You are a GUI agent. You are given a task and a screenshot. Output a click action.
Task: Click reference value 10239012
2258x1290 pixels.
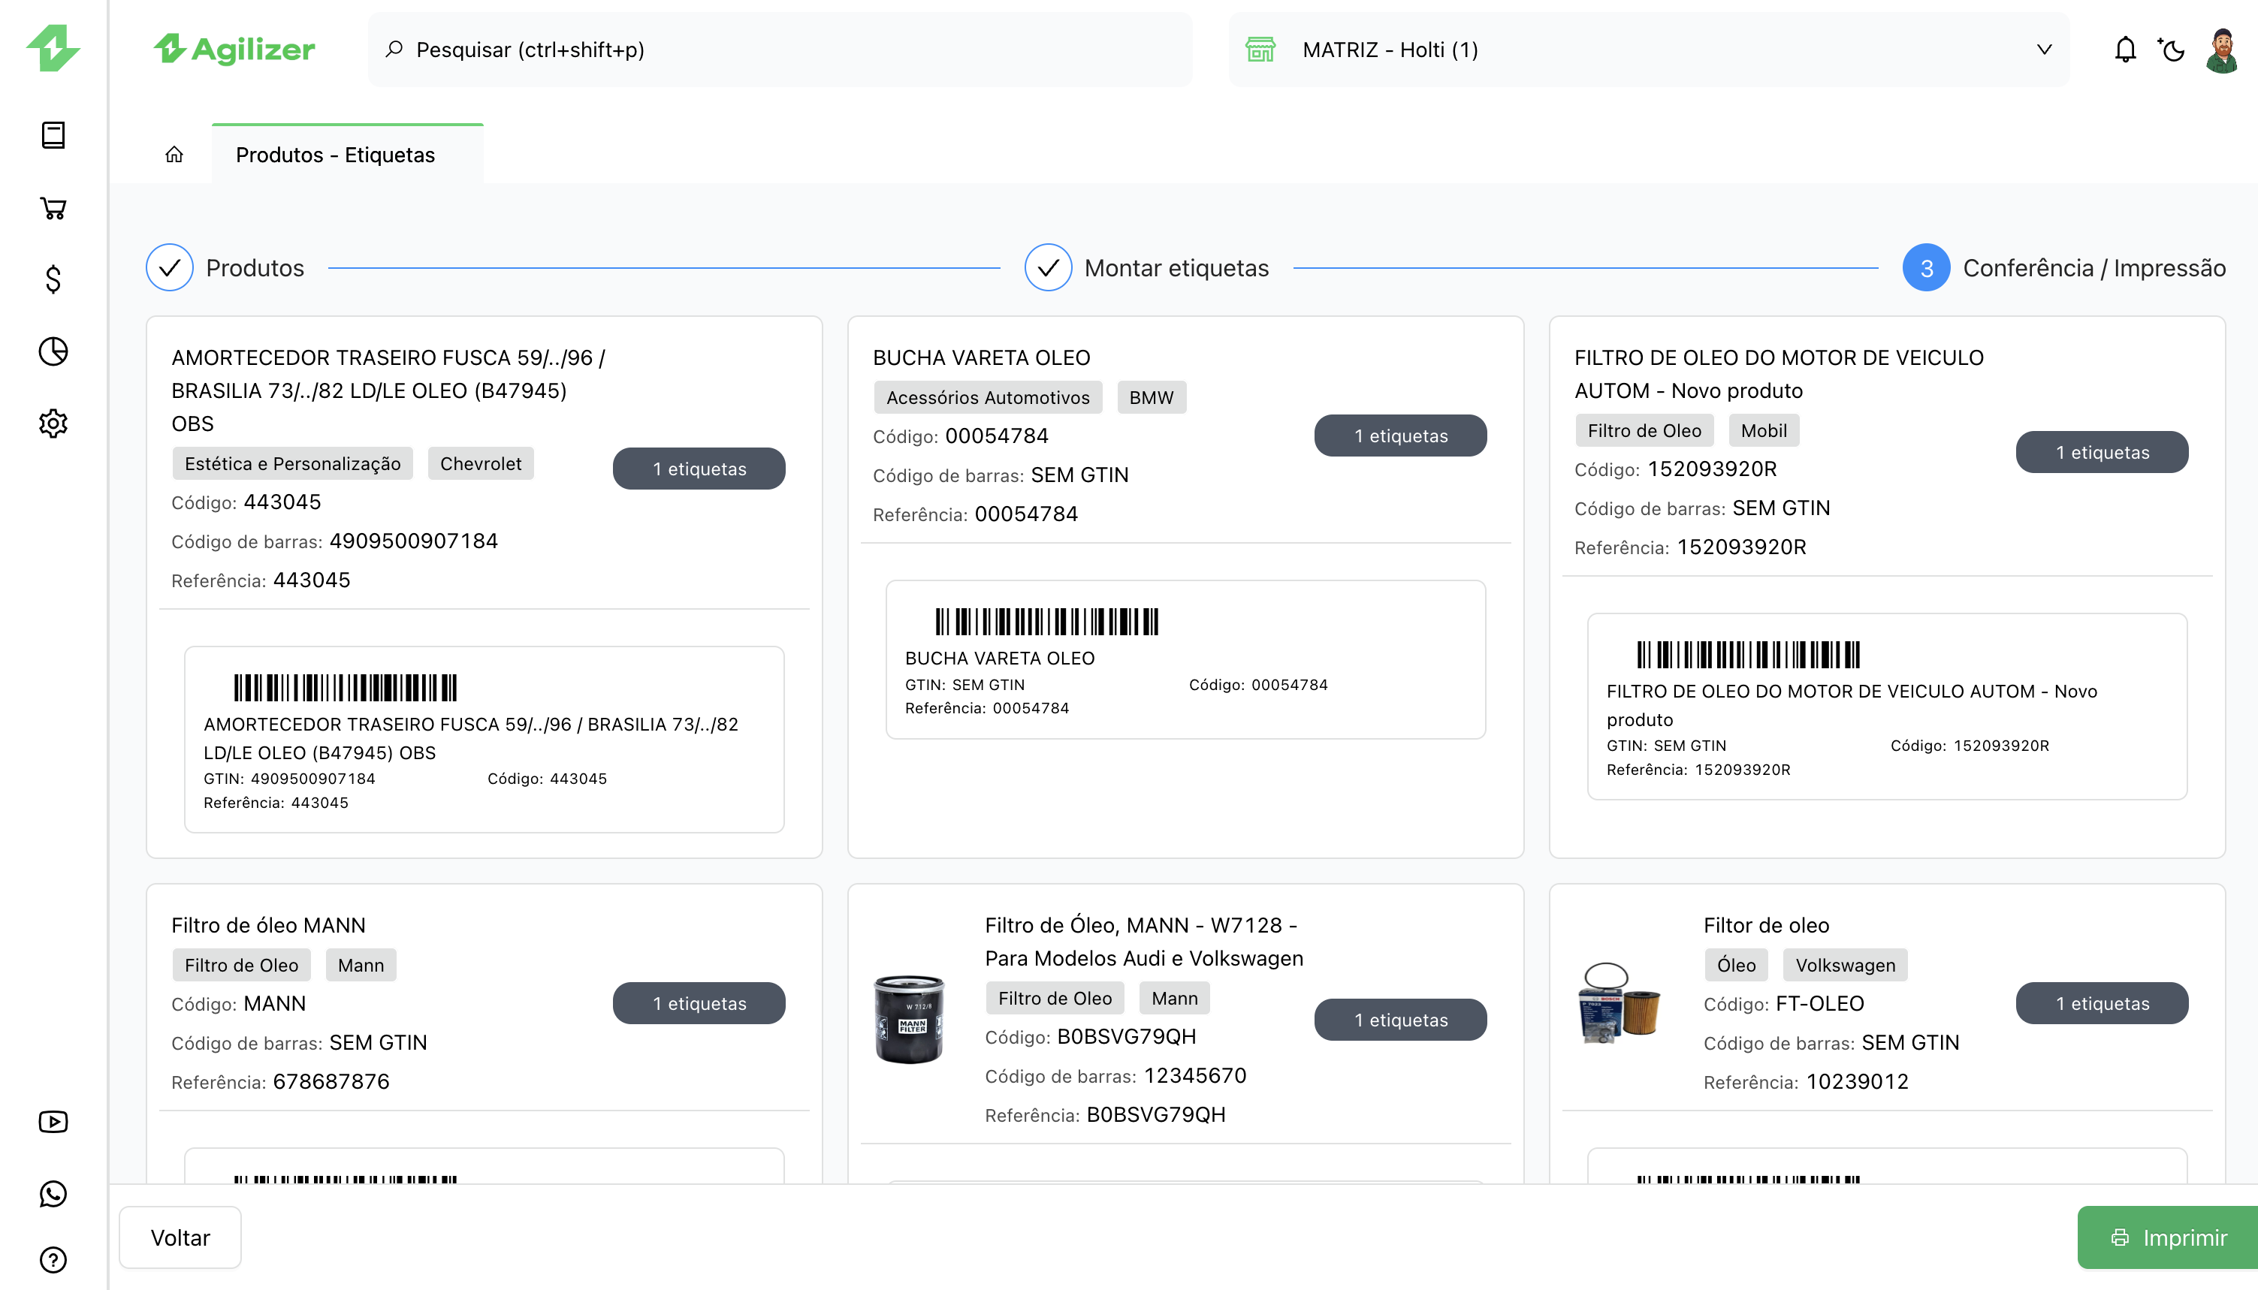pyautogui.click(x=1858, y=1082)
